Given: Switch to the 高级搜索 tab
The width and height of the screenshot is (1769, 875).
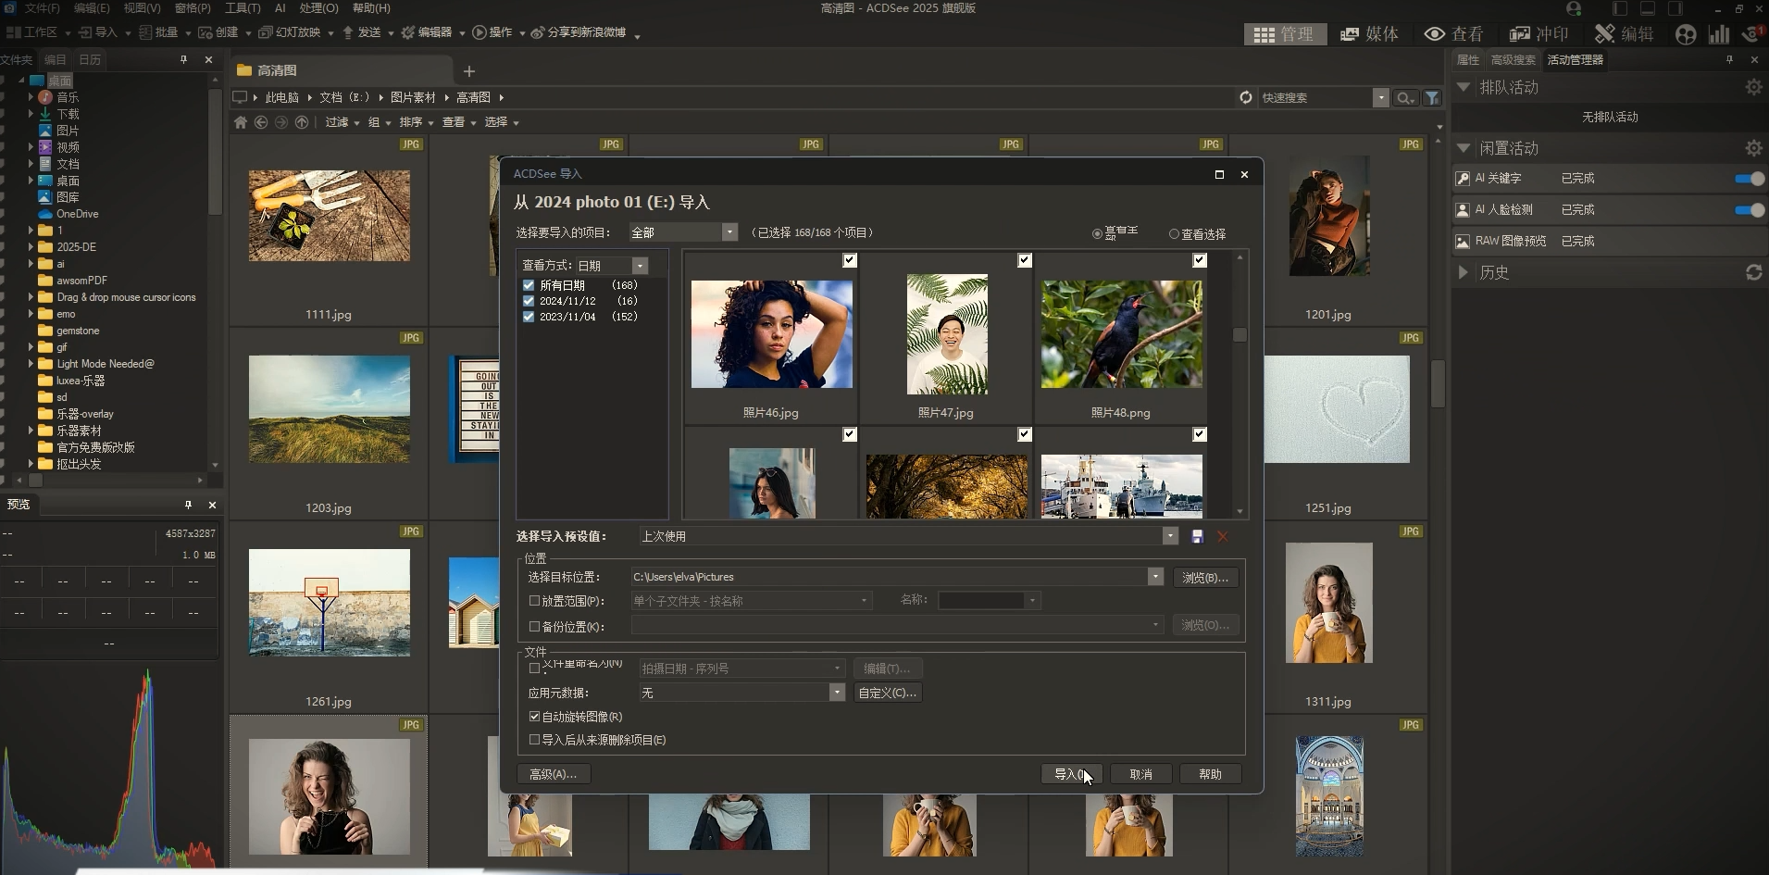Looking at the screenshot, I should click(1513, 60).
